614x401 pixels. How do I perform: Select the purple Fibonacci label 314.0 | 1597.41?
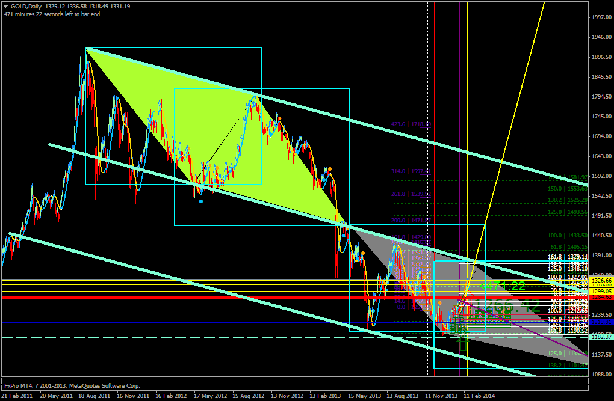(x=411, y=171)
